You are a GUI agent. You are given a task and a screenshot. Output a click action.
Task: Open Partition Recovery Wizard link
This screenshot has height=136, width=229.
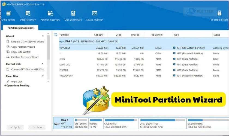(x=25, y=57)
